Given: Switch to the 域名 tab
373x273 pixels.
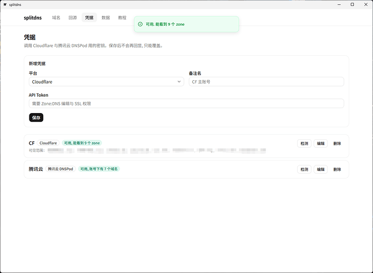Looking at the screenshot, I should (x=56, y=17).
